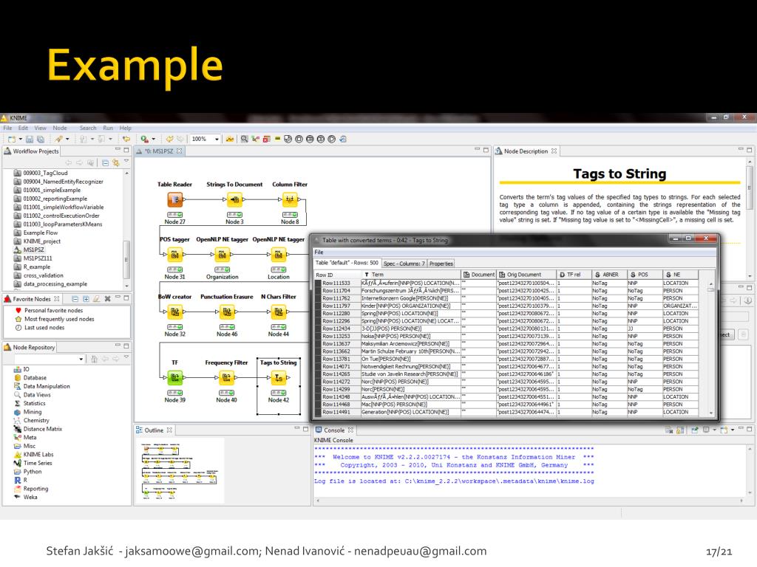Open the Run configuration dropdown arrow in toolbar
This screenshot has width=757, height=567.
[x=154, y=140]
